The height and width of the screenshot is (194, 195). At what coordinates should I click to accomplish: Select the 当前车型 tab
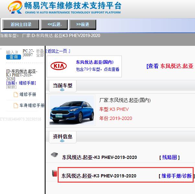coord(63,86)
